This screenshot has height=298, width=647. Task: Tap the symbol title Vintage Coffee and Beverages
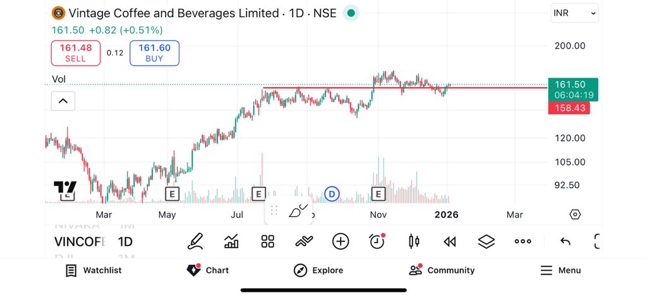pyautogui.click(x=174, y=13)
